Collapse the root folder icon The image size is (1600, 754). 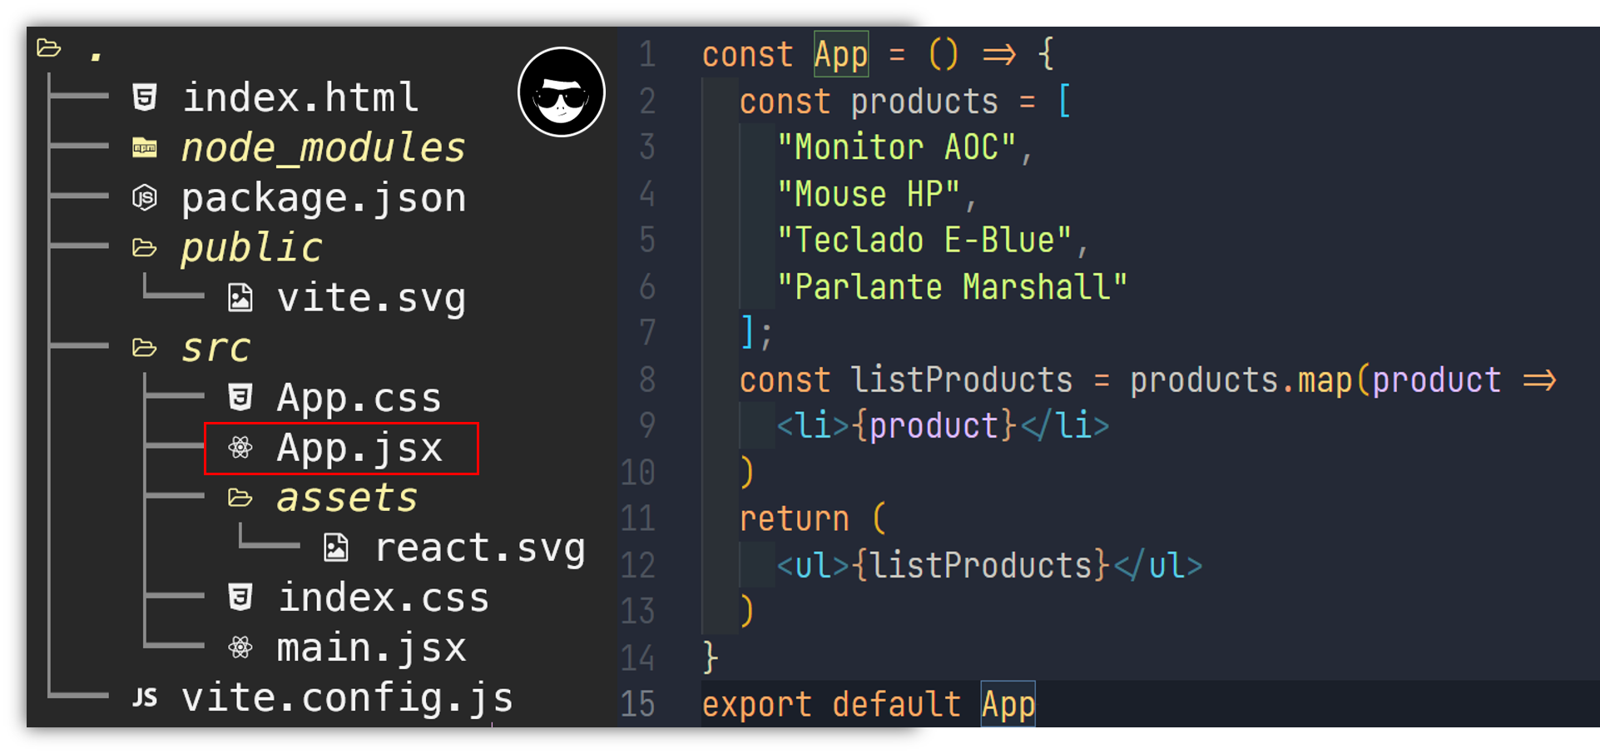tap(49, 48)
